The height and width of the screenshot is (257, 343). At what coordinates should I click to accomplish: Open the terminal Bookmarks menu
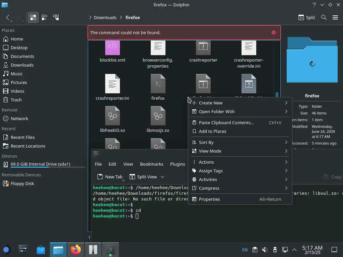coord(152,164)
